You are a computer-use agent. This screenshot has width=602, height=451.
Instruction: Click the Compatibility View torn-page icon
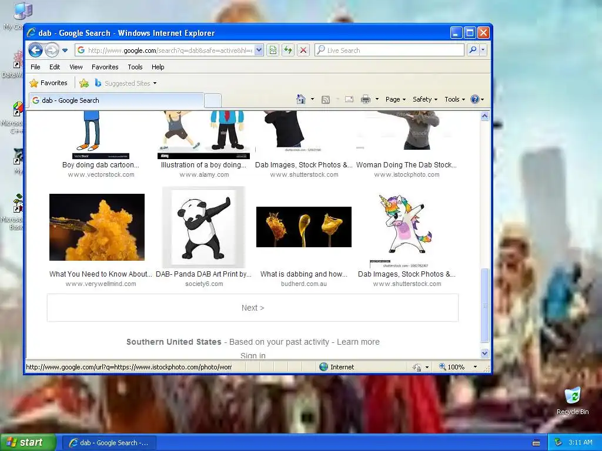(273, 51)
